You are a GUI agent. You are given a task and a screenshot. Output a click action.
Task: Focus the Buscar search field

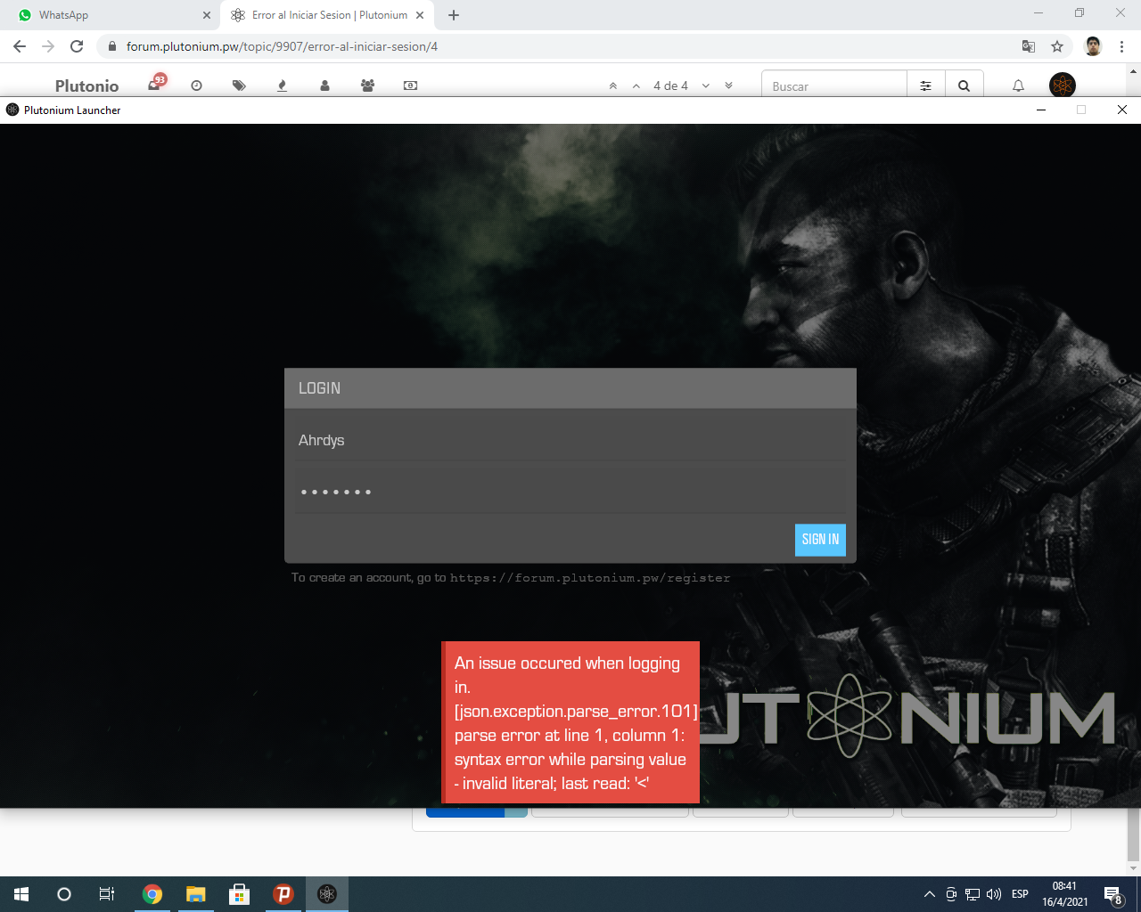coord(834,86)
